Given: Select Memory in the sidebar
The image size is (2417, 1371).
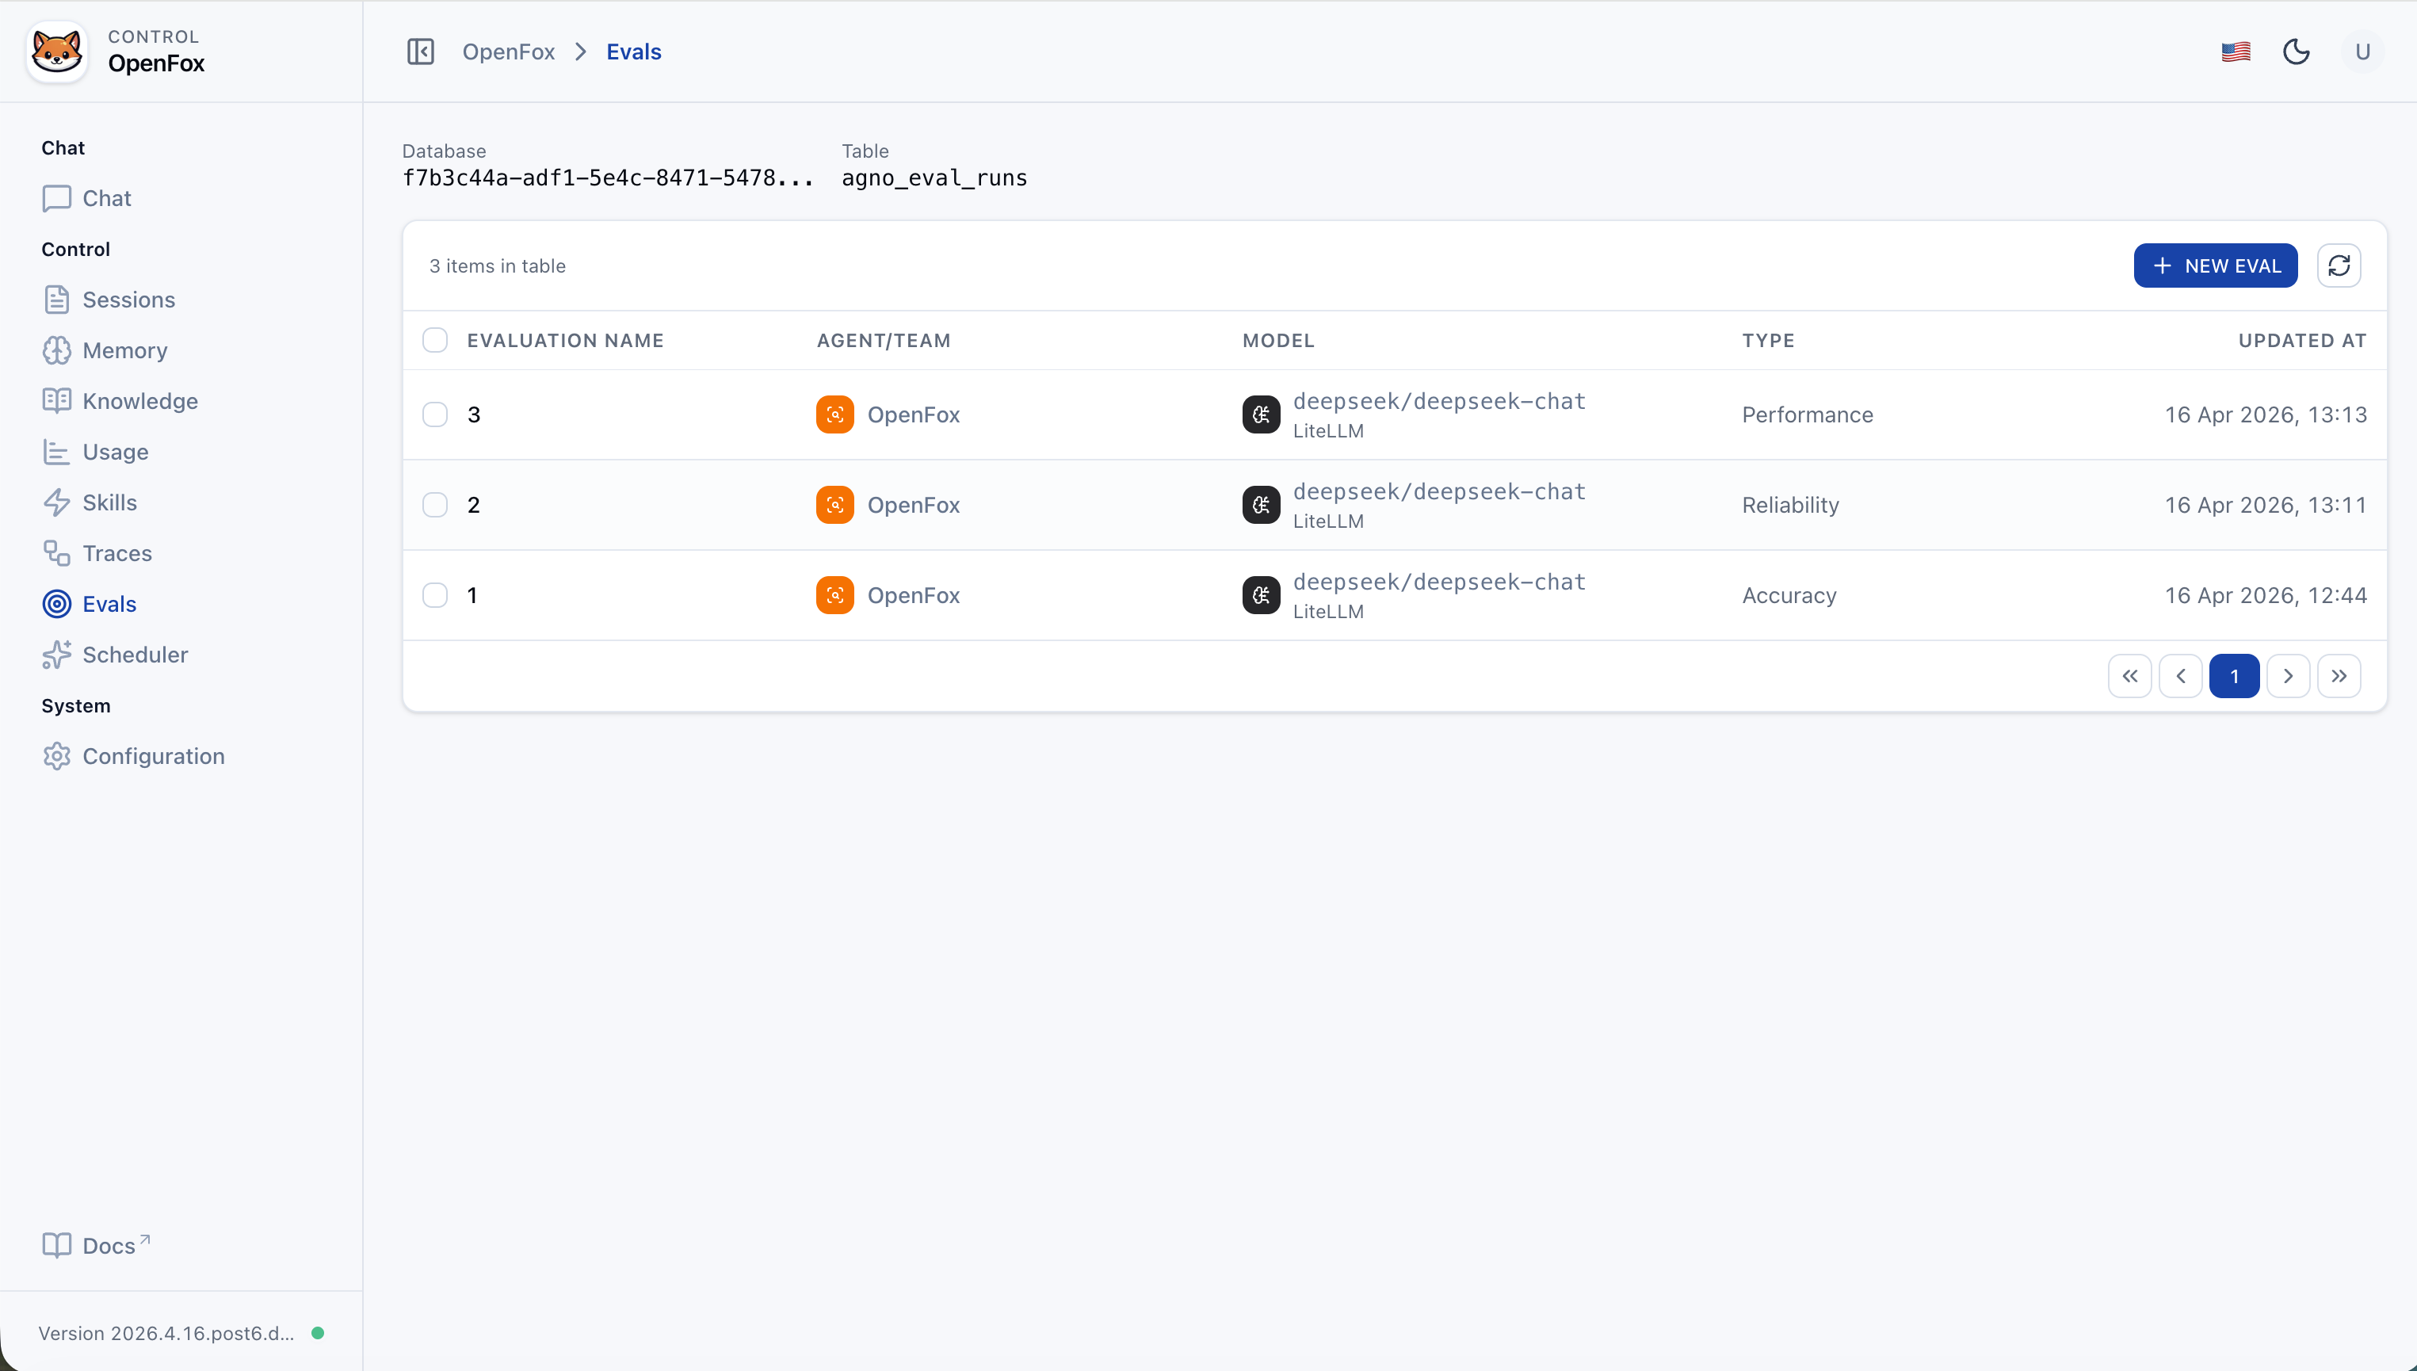Looking at the screenshot, I should point(125,349).
